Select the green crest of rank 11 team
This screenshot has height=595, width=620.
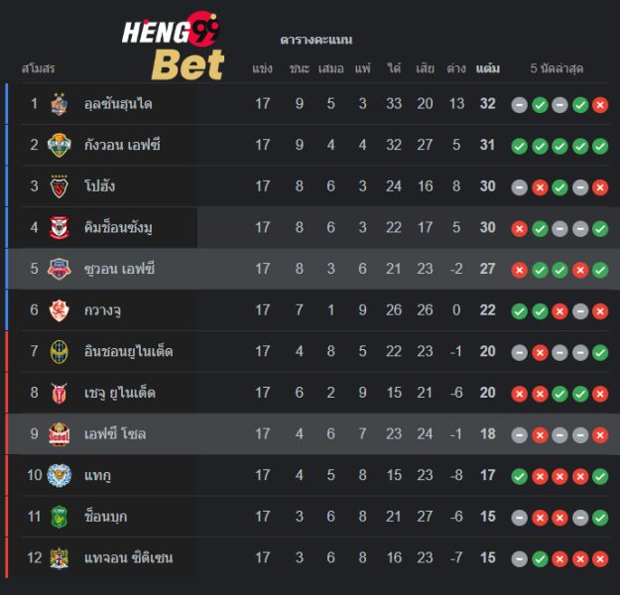(x=60, y=517)
